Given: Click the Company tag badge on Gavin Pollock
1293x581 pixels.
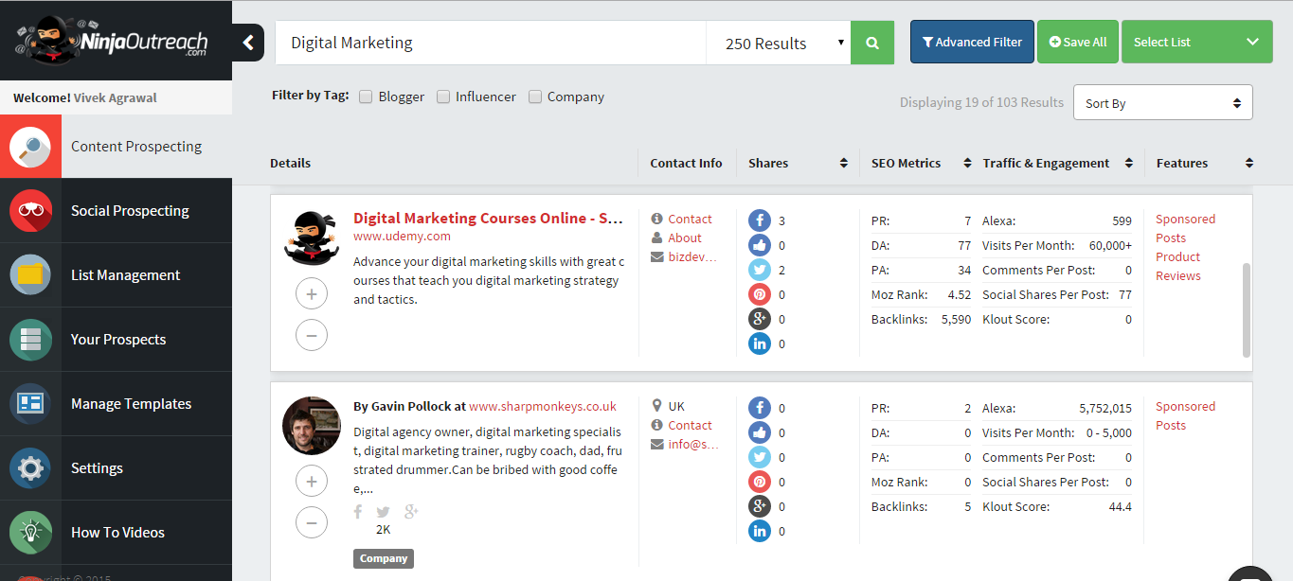Looking at the screenshot, I should 384,558.
